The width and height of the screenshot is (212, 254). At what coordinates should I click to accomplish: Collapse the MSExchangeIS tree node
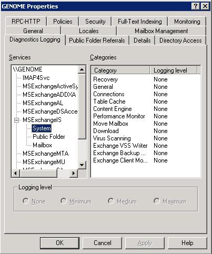16,120
